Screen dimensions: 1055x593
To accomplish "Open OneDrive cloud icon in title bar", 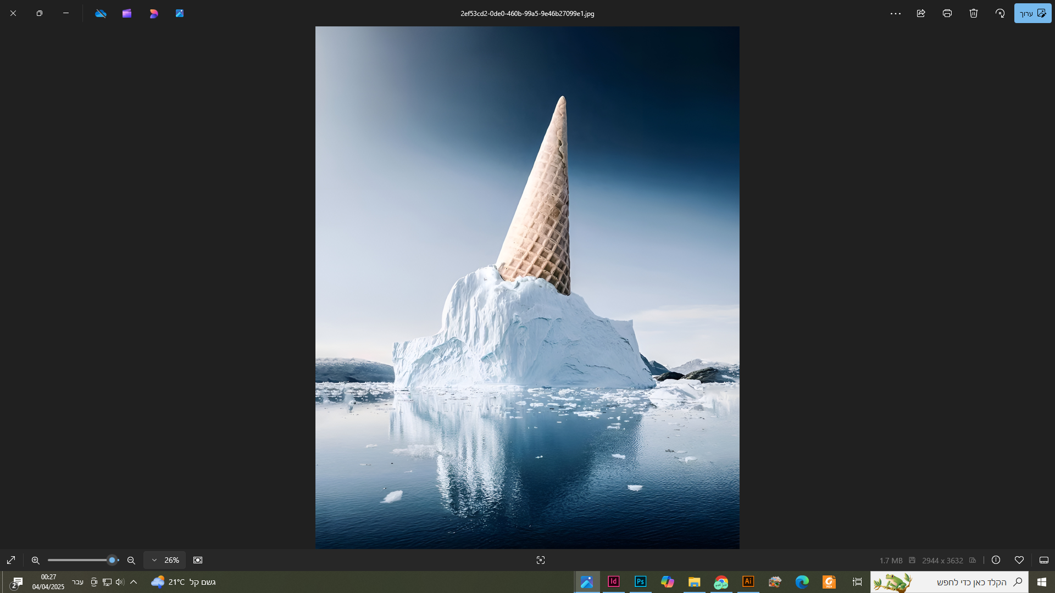I will pos(101,13).
